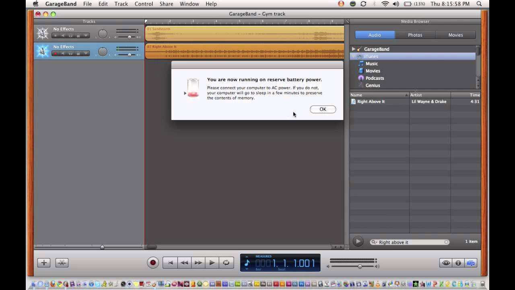Viewport: 515px width, 290px height.
Task: Play the project from transport bar
Action: click(x=212, y=263)
